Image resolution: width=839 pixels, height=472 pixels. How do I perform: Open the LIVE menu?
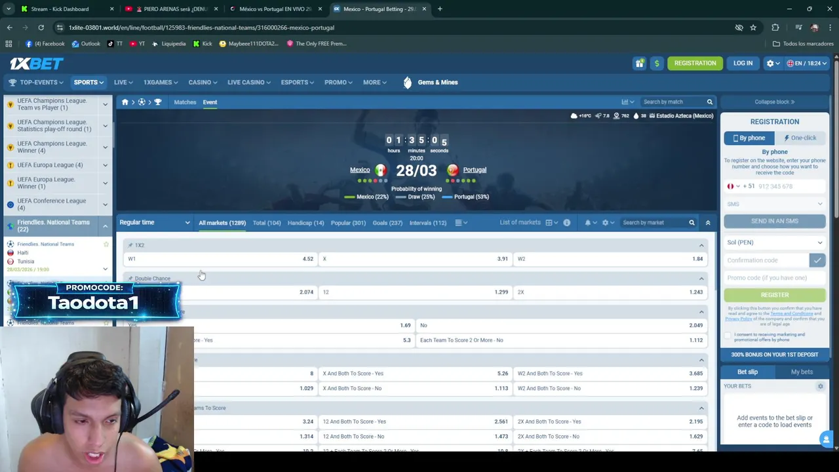point(123,83)
